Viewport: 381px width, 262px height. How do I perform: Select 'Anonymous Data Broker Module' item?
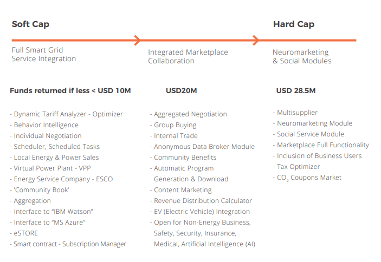(x=202, y=147)
